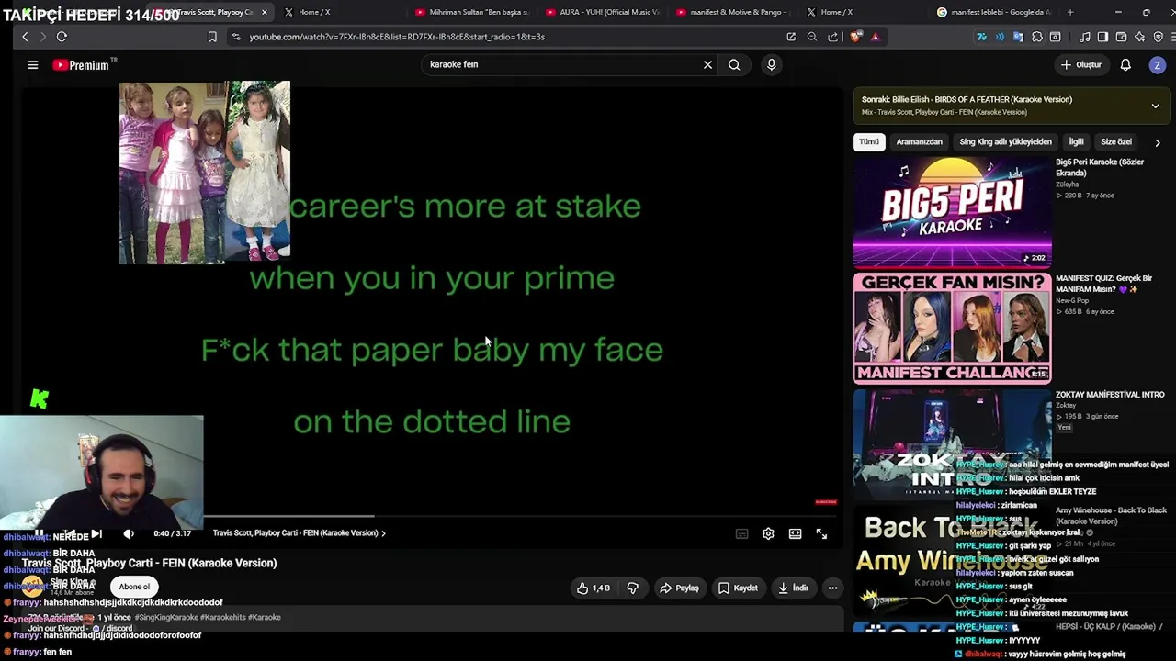This screenshot has height=661, width=1176.
Task: Switch to manifest leblebi Google tab
Action: (x=995, y=12)
